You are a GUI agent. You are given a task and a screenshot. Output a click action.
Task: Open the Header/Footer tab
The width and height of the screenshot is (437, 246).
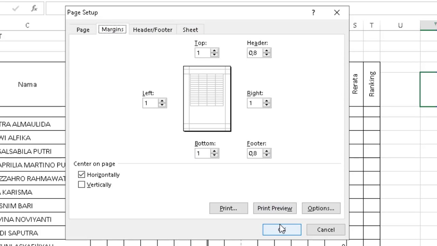pos(153,30)
